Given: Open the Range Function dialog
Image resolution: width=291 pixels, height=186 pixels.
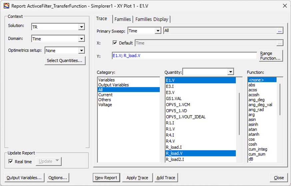Looking at the screenshot, I should pyautogui.click(x=270, y=56).
